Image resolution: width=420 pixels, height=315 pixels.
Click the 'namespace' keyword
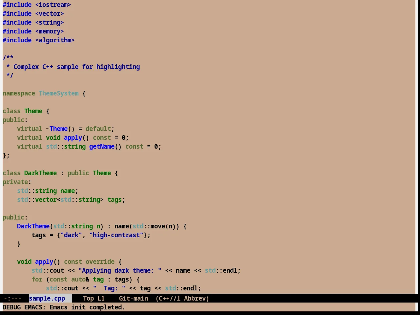point(19,93)
